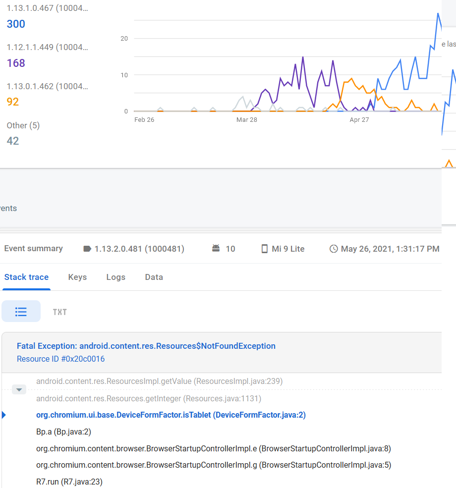The image size is (456, 488).
Task: Click the Android OS version icon
Action: (x=216, y=248)
